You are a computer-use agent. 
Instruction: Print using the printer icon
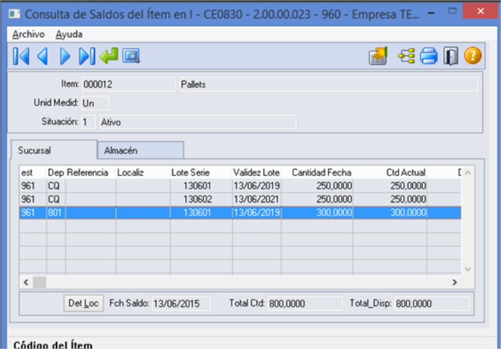[x=429, y=56]
